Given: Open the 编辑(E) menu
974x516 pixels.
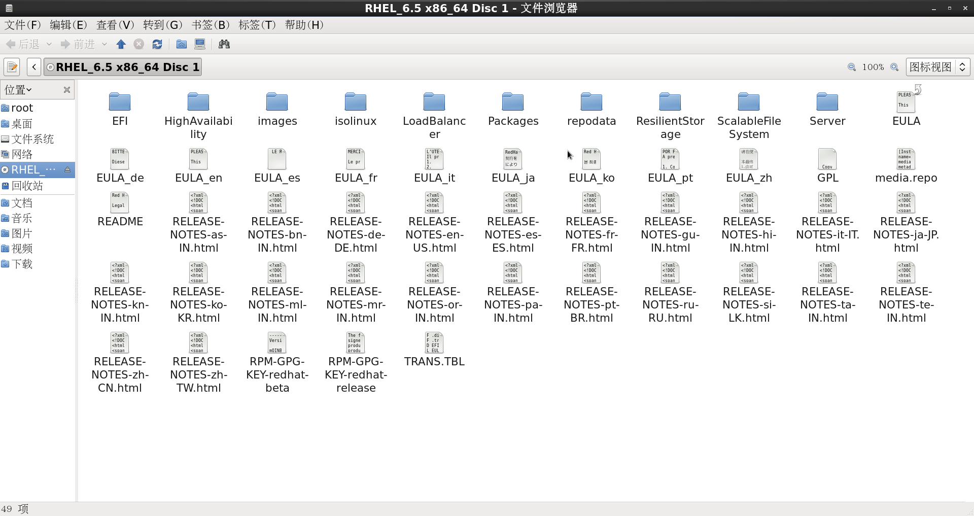Looking at the screenshot, I should click(x=68, y=25).
